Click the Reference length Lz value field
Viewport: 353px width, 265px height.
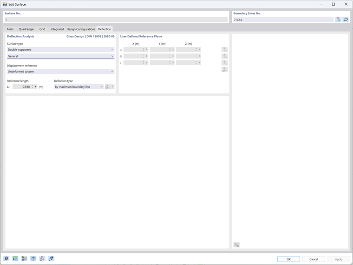[22, 87]
